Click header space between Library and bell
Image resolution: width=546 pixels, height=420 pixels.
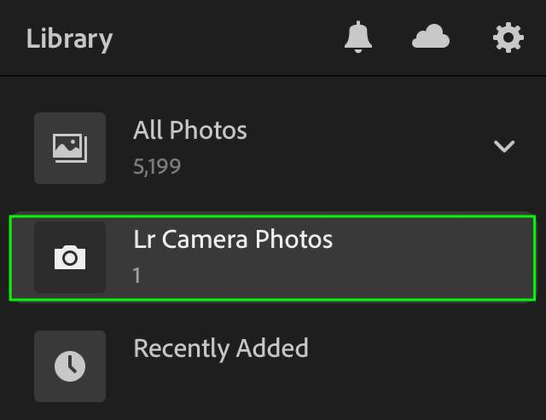tap(228, 37)
